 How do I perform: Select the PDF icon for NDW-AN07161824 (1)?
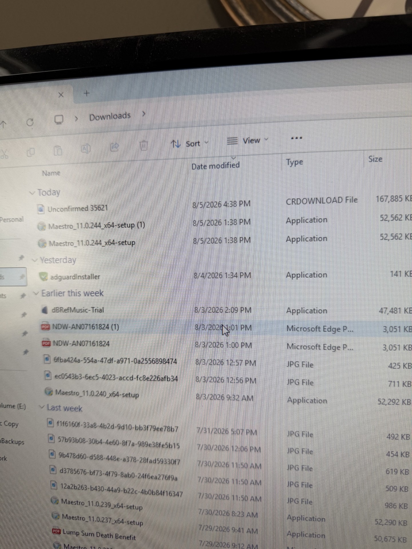(x=45, y=327)
